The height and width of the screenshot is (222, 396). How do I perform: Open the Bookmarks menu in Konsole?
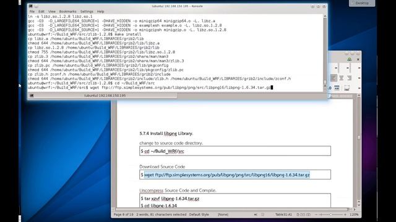[x=67, y=12]
